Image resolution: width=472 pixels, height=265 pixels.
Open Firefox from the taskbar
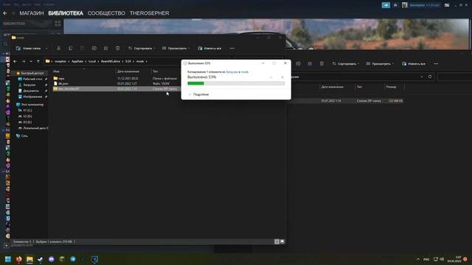point(18,259)
